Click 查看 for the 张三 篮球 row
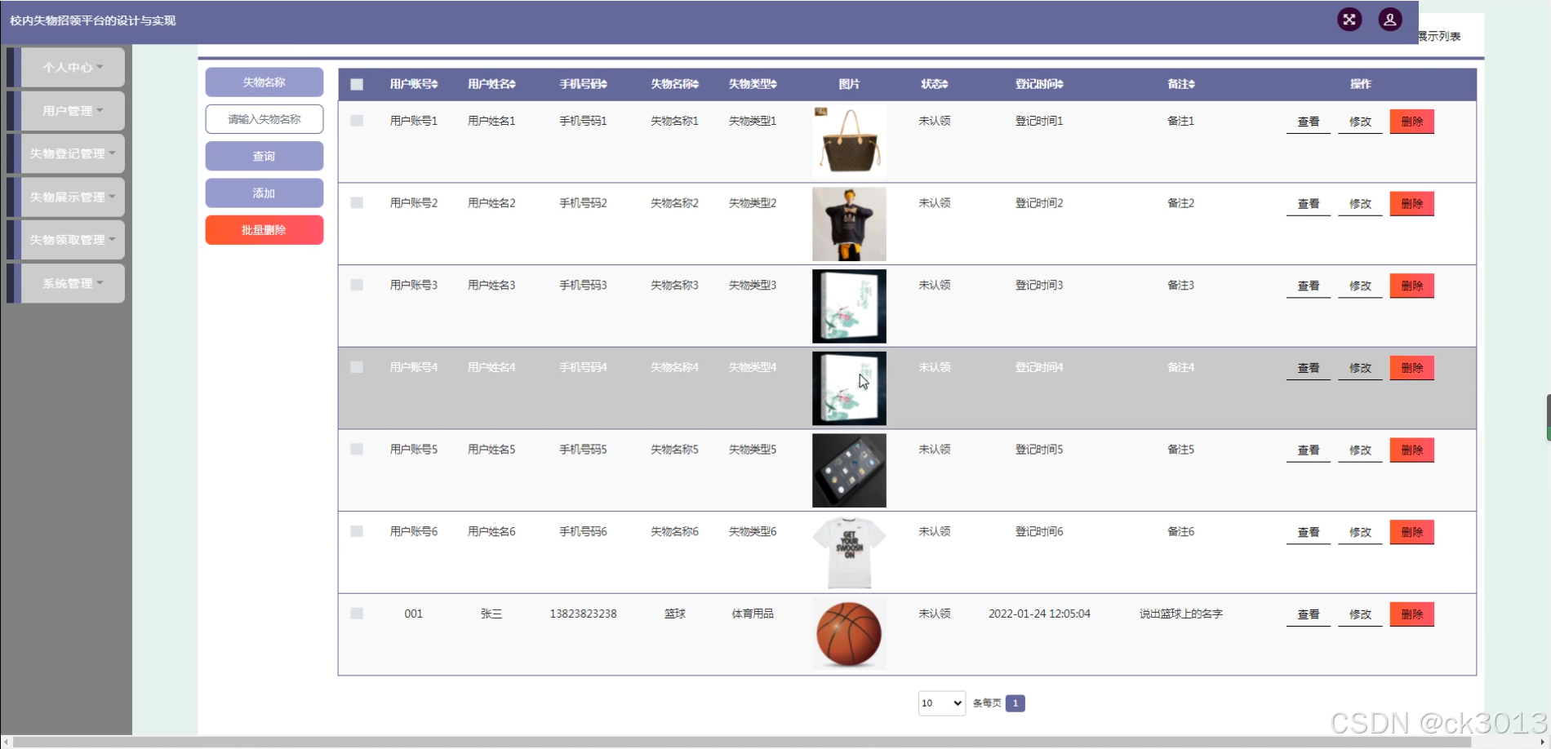 [1309, 614]
